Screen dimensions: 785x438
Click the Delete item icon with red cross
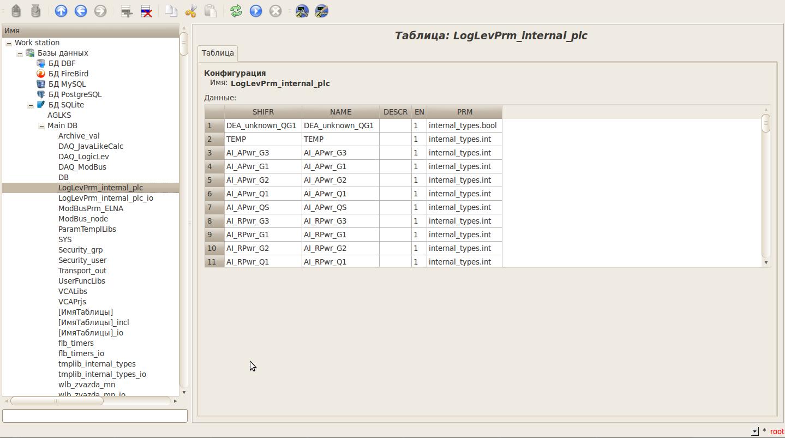tap(146, 11)
